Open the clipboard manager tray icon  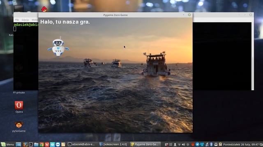tap(220, 144)
